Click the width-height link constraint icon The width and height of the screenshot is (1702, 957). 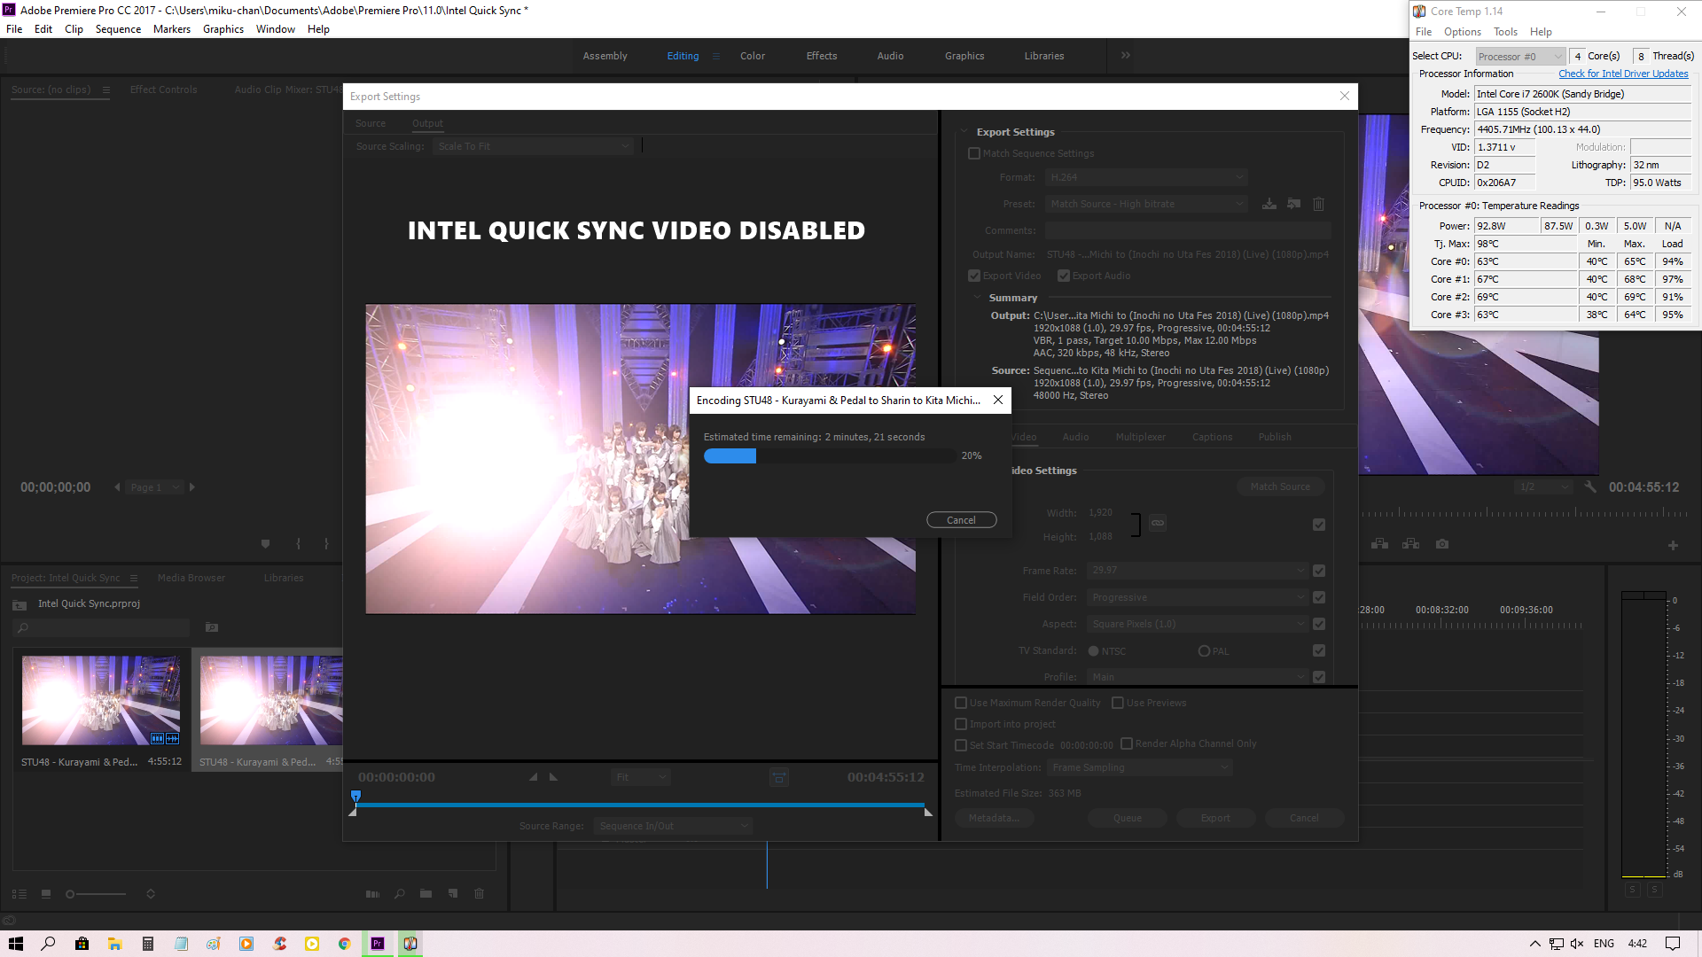1158,523
